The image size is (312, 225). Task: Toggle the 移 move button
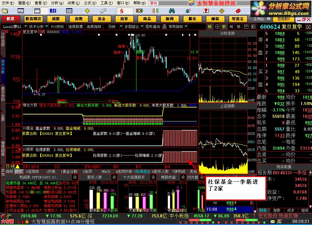[x=239, y=26]
